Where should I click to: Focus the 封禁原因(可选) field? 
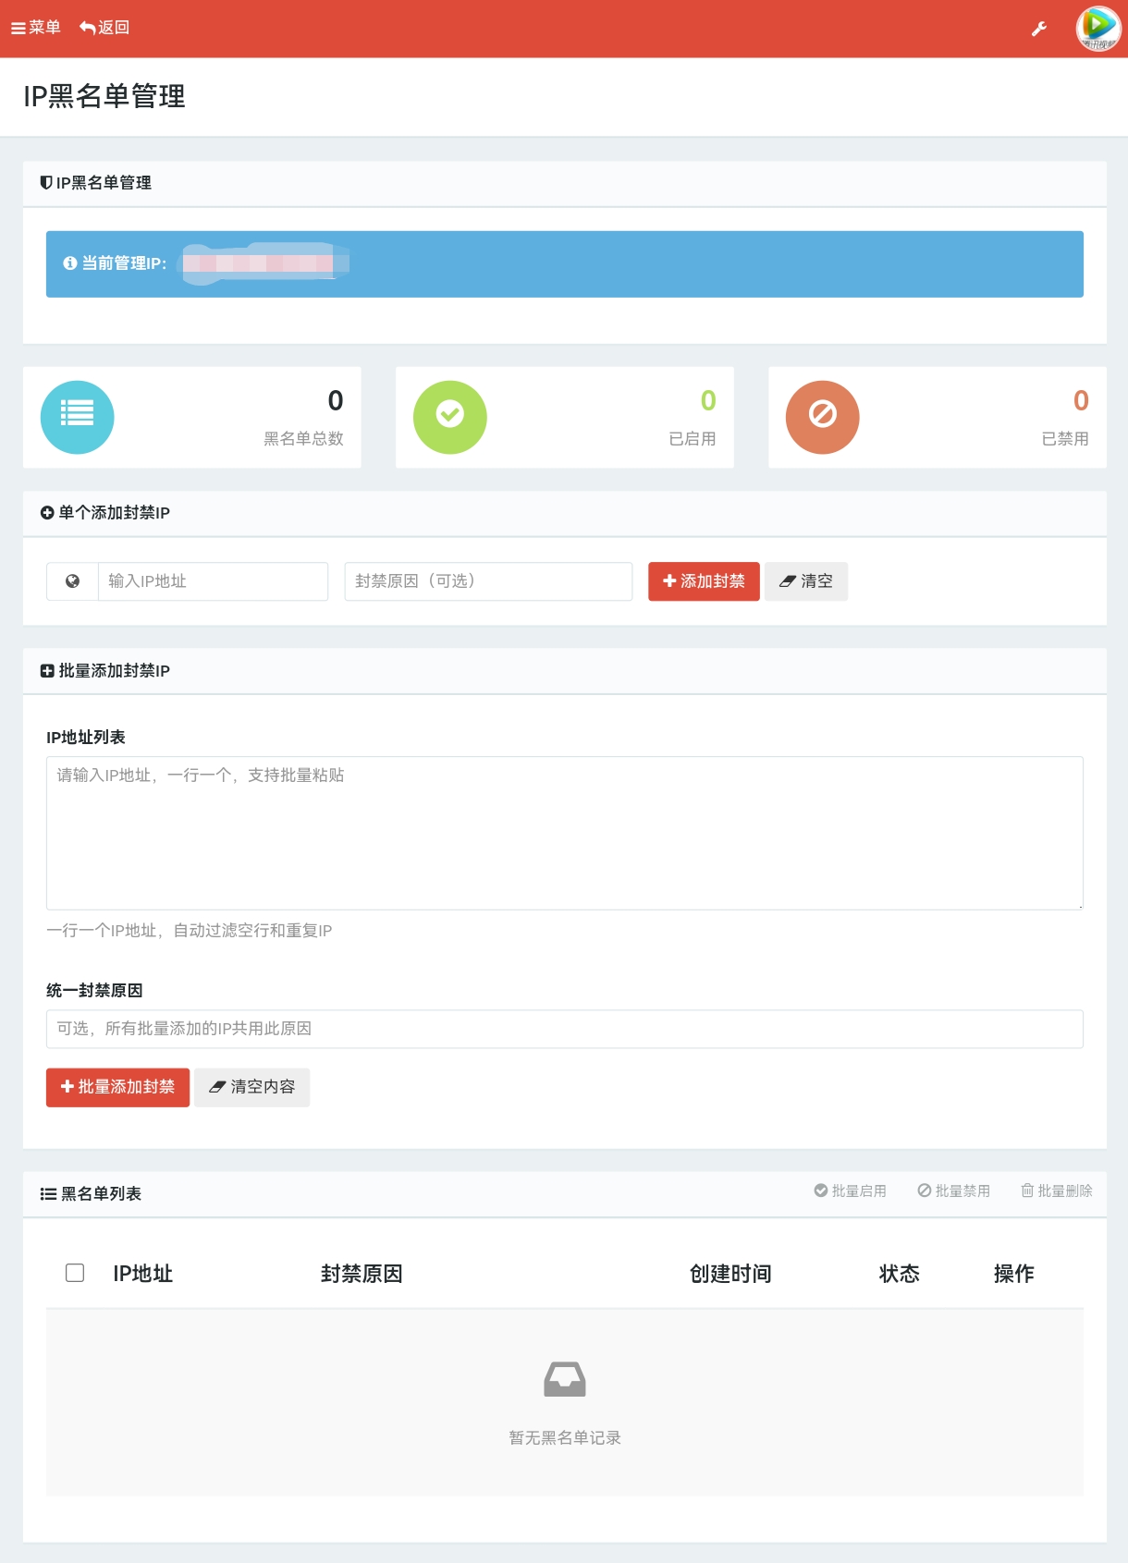click(488, 581)
